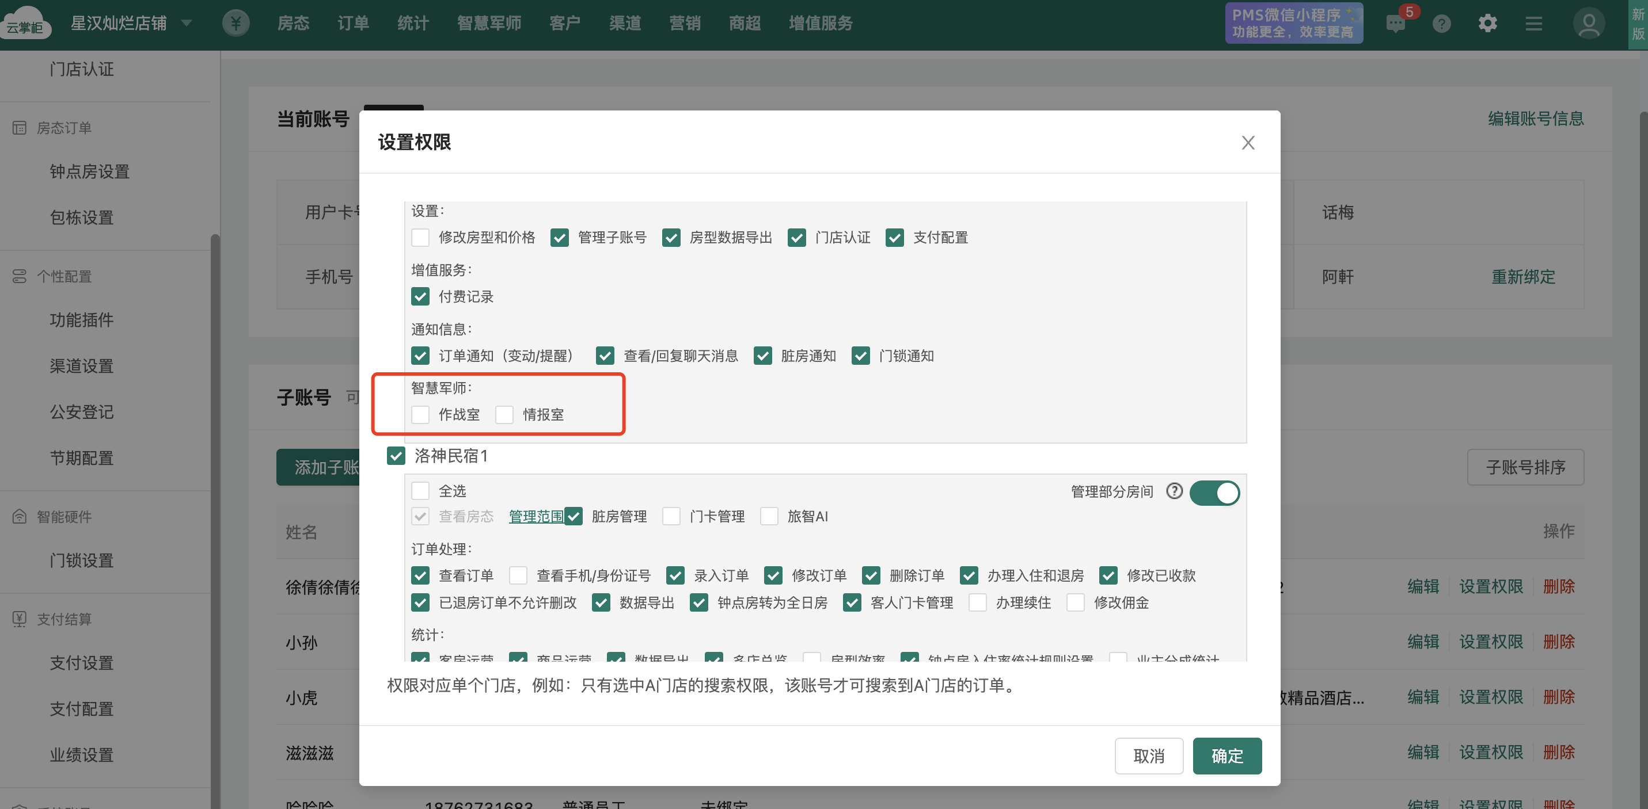This screenshot has height=809, width=1648.
Task: Open the 智慧军师 top menu
Action: (489, 23)
